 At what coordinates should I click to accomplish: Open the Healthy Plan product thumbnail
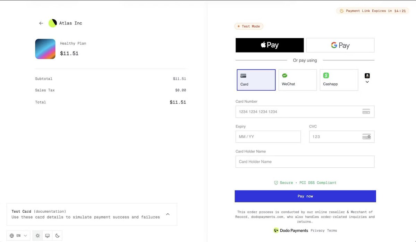point(45,49)
